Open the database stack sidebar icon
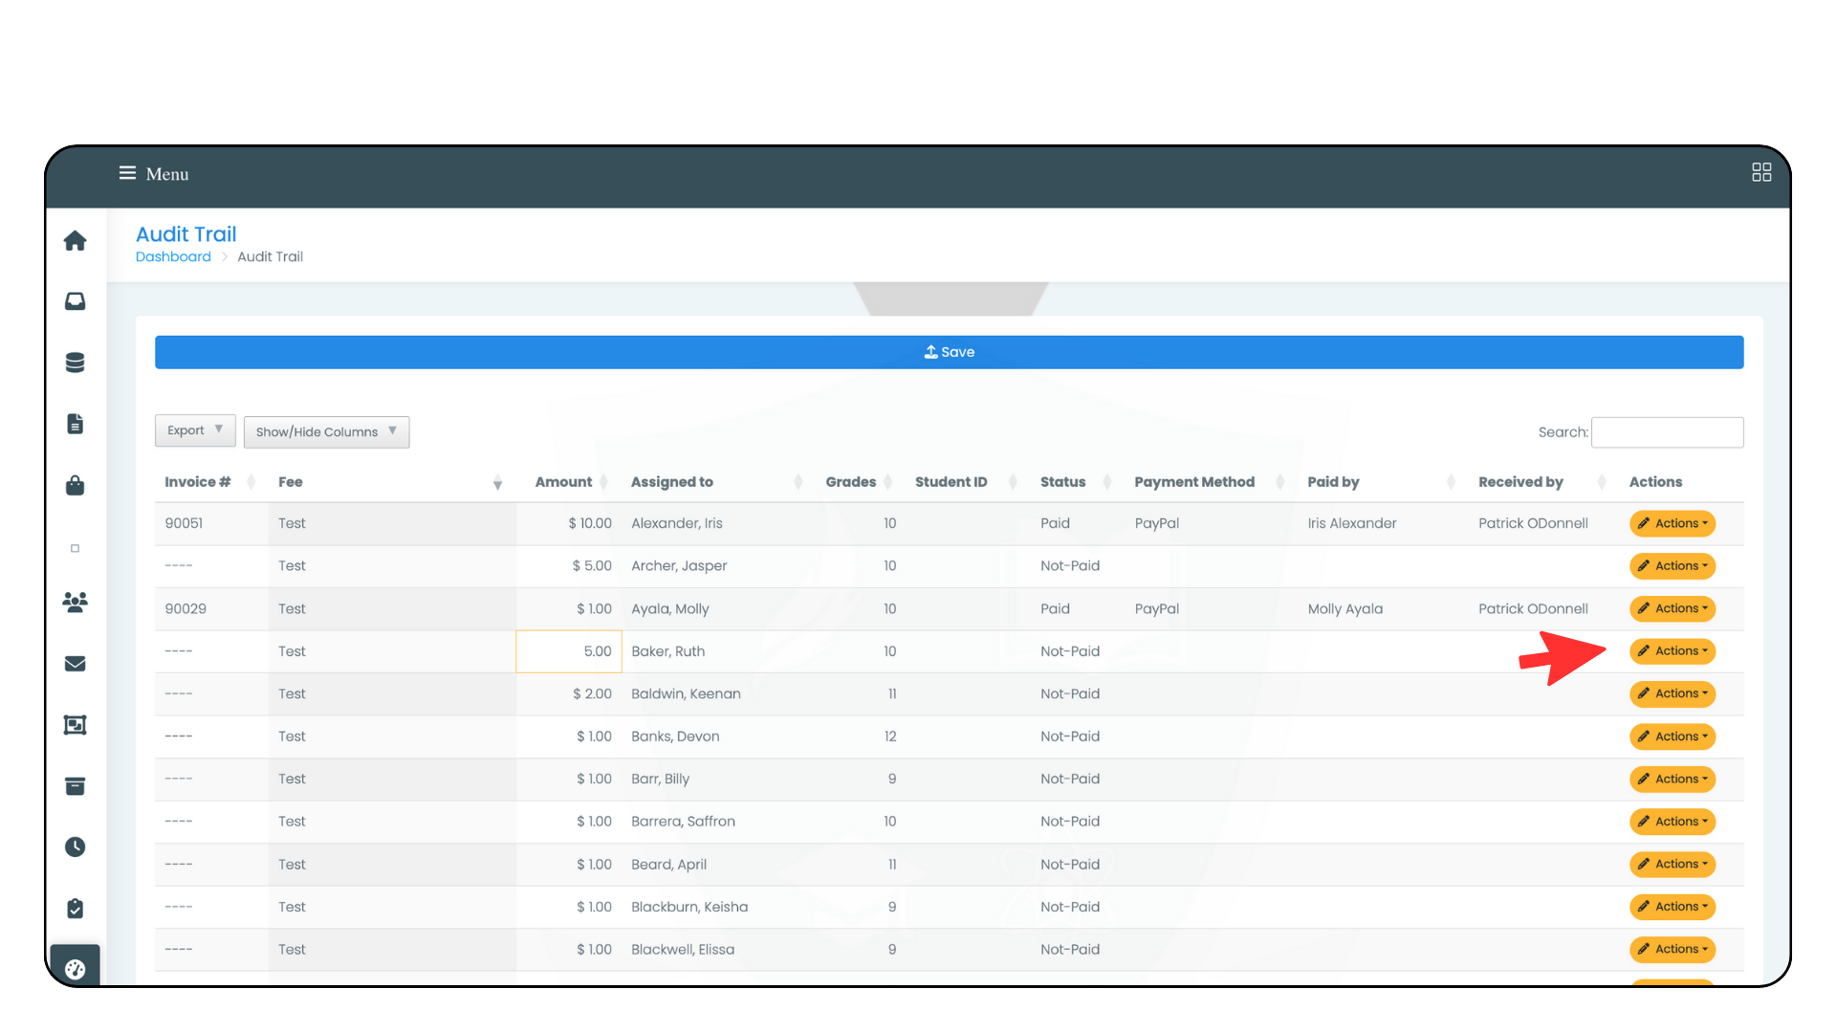The width and height of the screenshot is (1836, 1033). [75, 363]
